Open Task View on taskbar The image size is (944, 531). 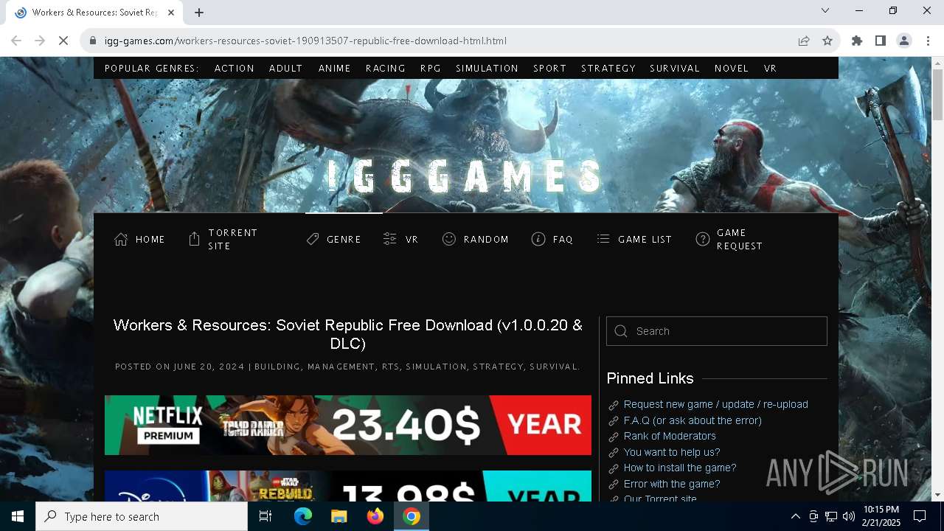coord(265,516)
